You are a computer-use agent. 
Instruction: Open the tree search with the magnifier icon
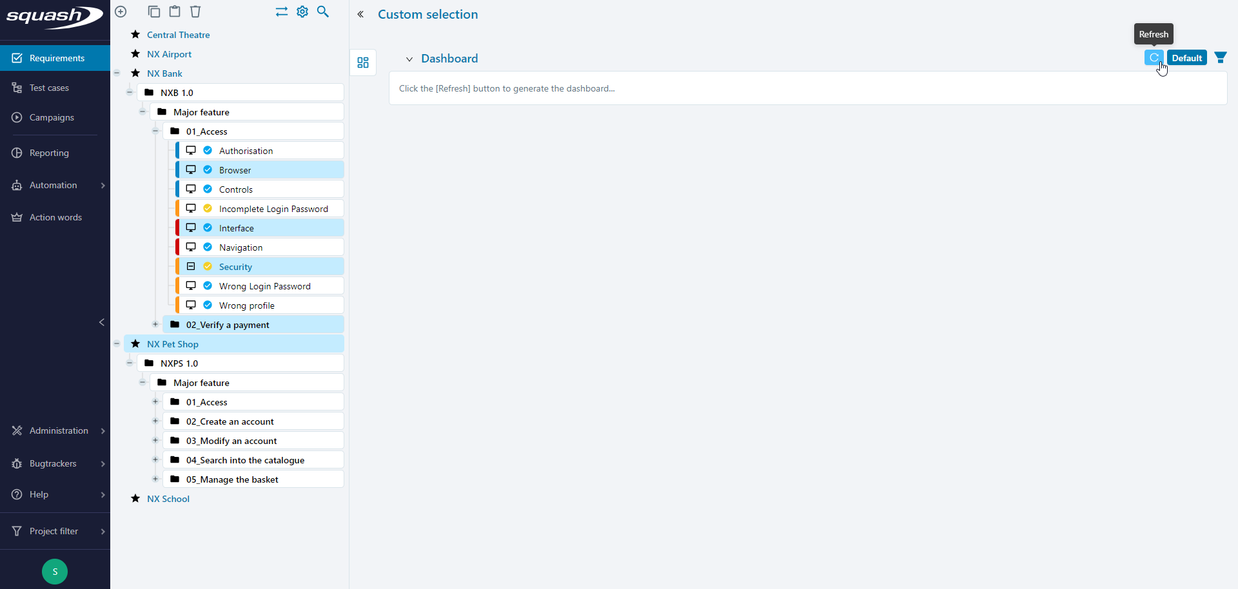(323, 12)
